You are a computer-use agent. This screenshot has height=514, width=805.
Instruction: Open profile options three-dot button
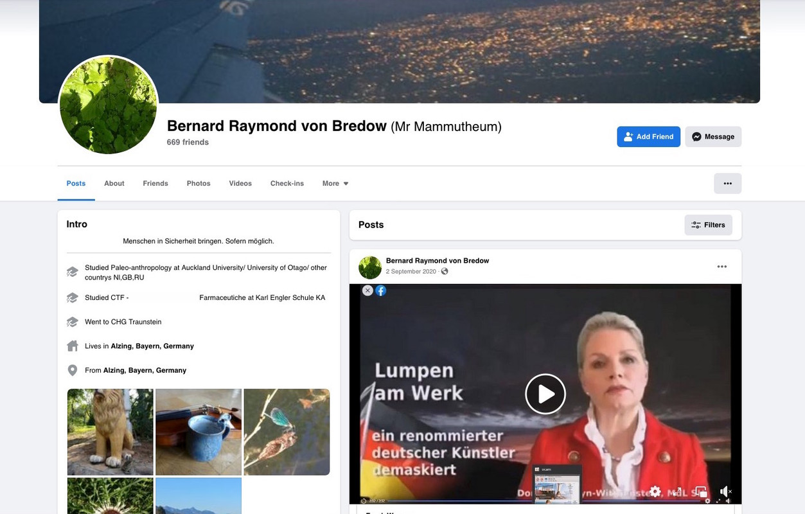pyautogui.click(x=727, y=183)
